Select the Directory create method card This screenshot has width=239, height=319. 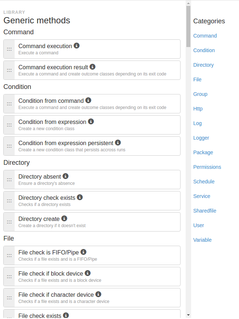tap(92, 222)
